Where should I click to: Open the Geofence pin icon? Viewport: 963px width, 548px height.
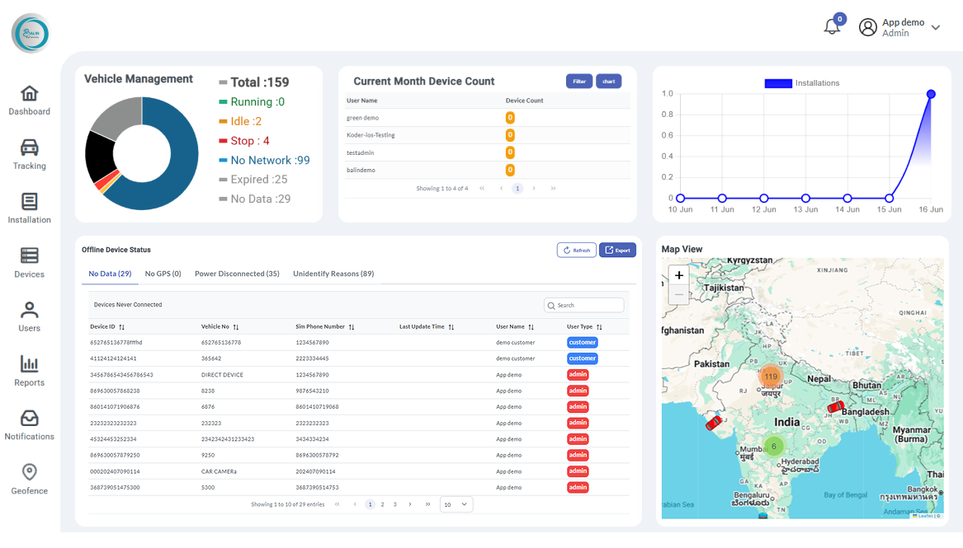click(29, 472)
